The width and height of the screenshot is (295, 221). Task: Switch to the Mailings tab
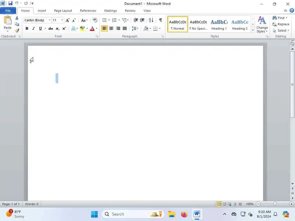tap(111, 11)
